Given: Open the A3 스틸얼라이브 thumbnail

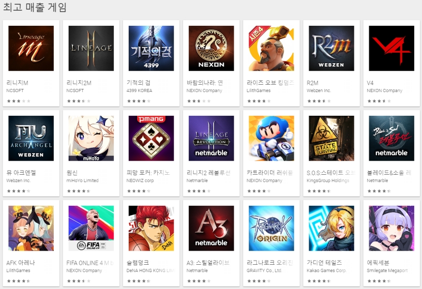Looking at the screenshot, I should coord(212,228).
